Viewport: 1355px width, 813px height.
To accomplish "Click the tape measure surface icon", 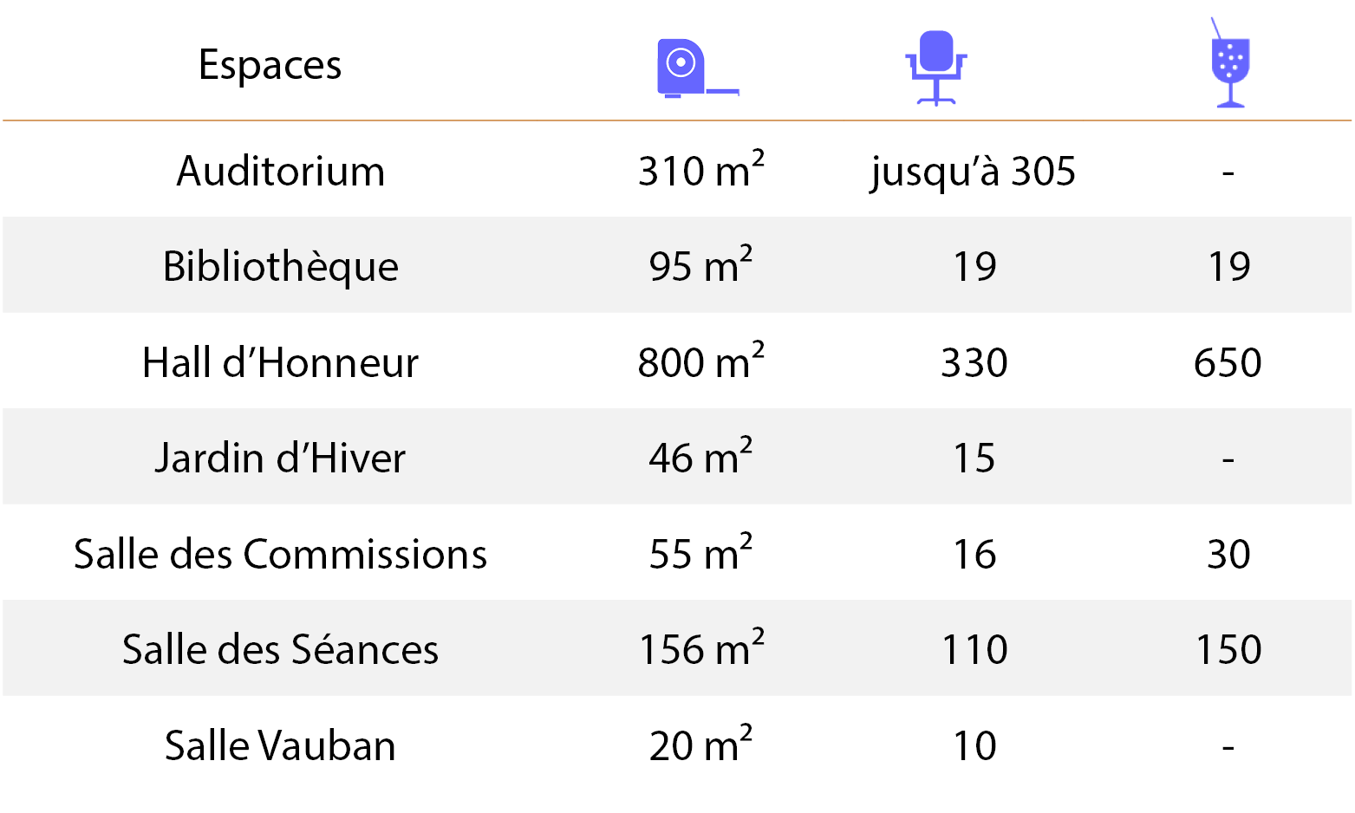I will point(698,68).
